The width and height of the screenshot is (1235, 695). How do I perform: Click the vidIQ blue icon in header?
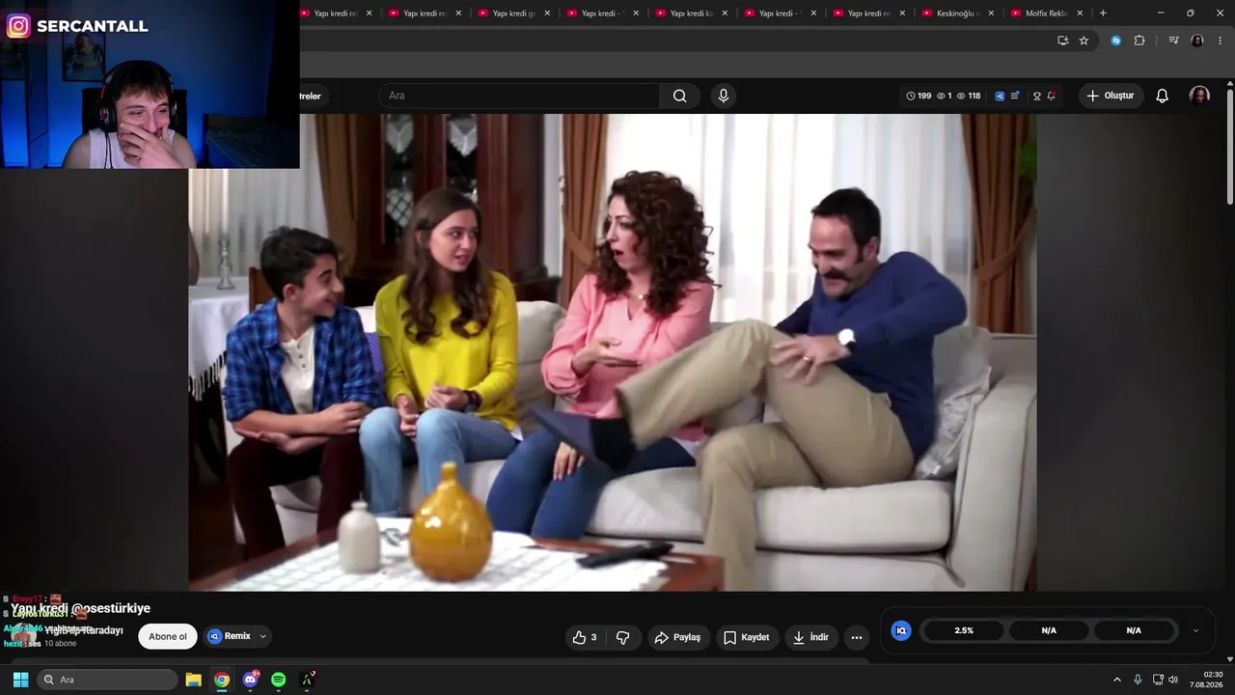(1000, 96)
